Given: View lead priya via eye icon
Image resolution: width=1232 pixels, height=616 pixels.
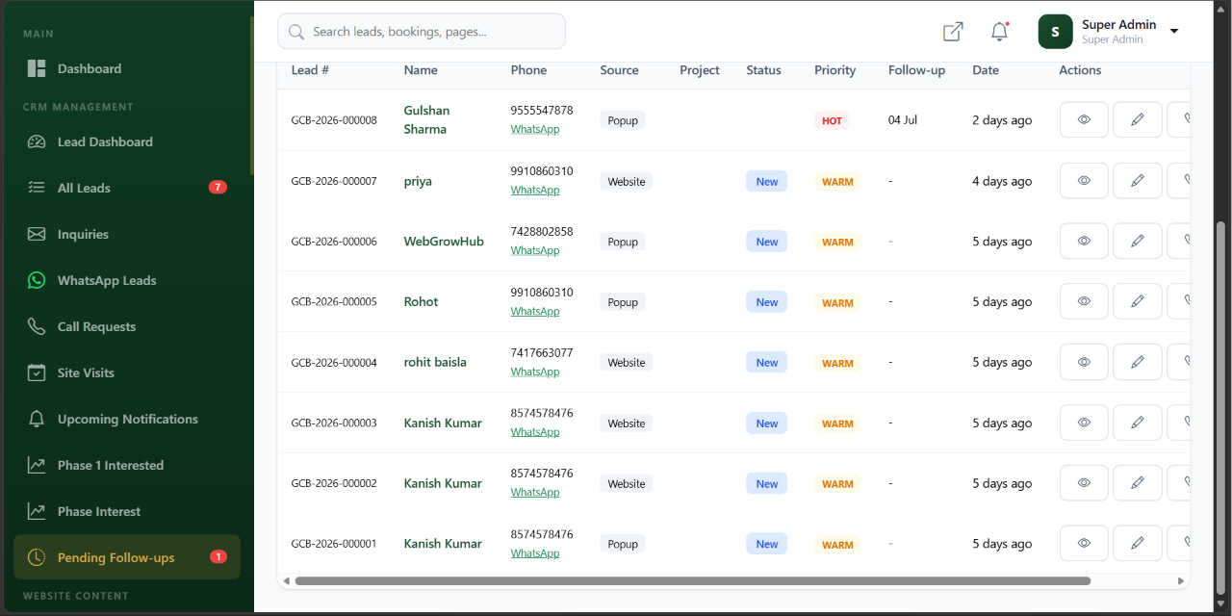Looking at the screenshot, I should click(x=1084, y=181).
